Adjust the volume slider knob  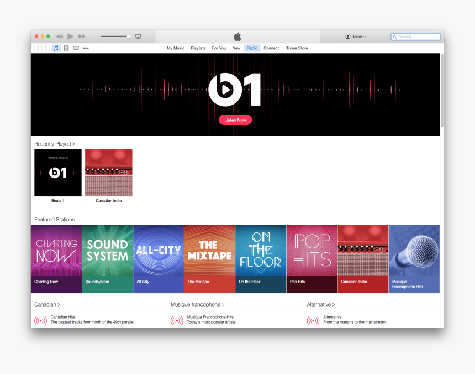(129, 37)
